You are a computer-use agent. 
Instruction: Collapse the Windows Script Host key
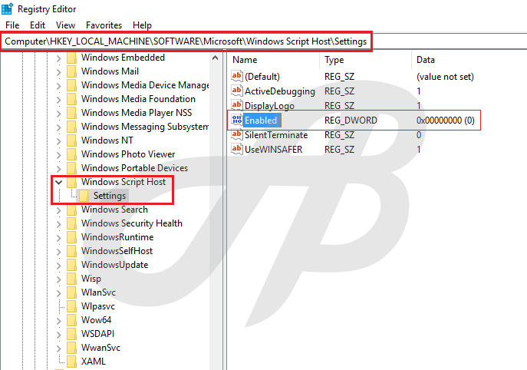pyautogui.click(x=59, y=182)
